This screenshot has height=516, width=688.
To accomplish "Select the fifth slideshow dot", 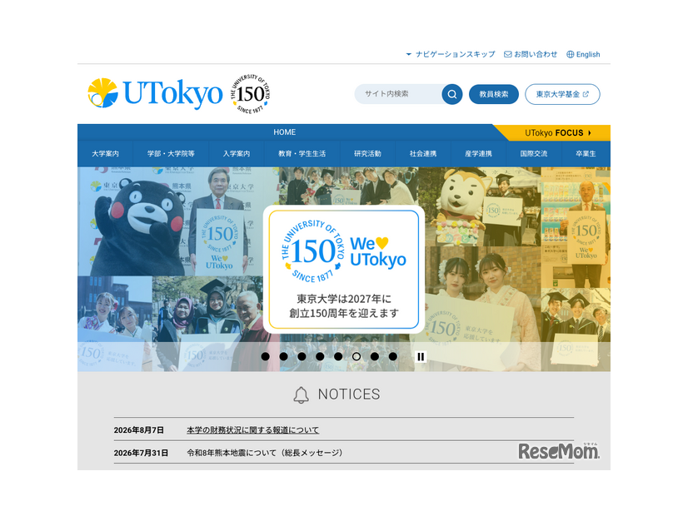I will pyautogui.click(x=338, y=356).
